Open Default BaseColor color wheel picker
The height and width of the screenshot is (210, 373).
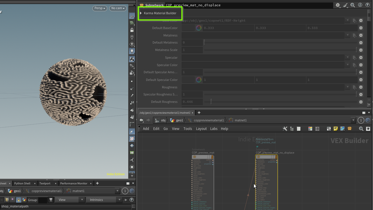coord(199,28)
